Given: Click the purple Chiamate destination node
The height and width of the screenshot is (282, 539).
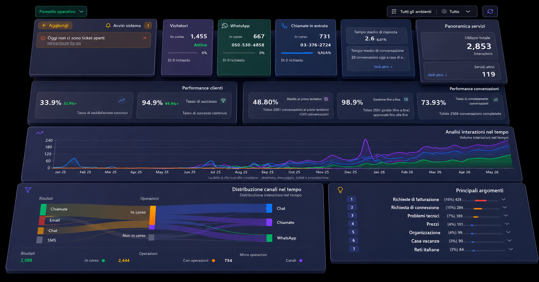Looking at the screenshot, I should coord(269,222).
